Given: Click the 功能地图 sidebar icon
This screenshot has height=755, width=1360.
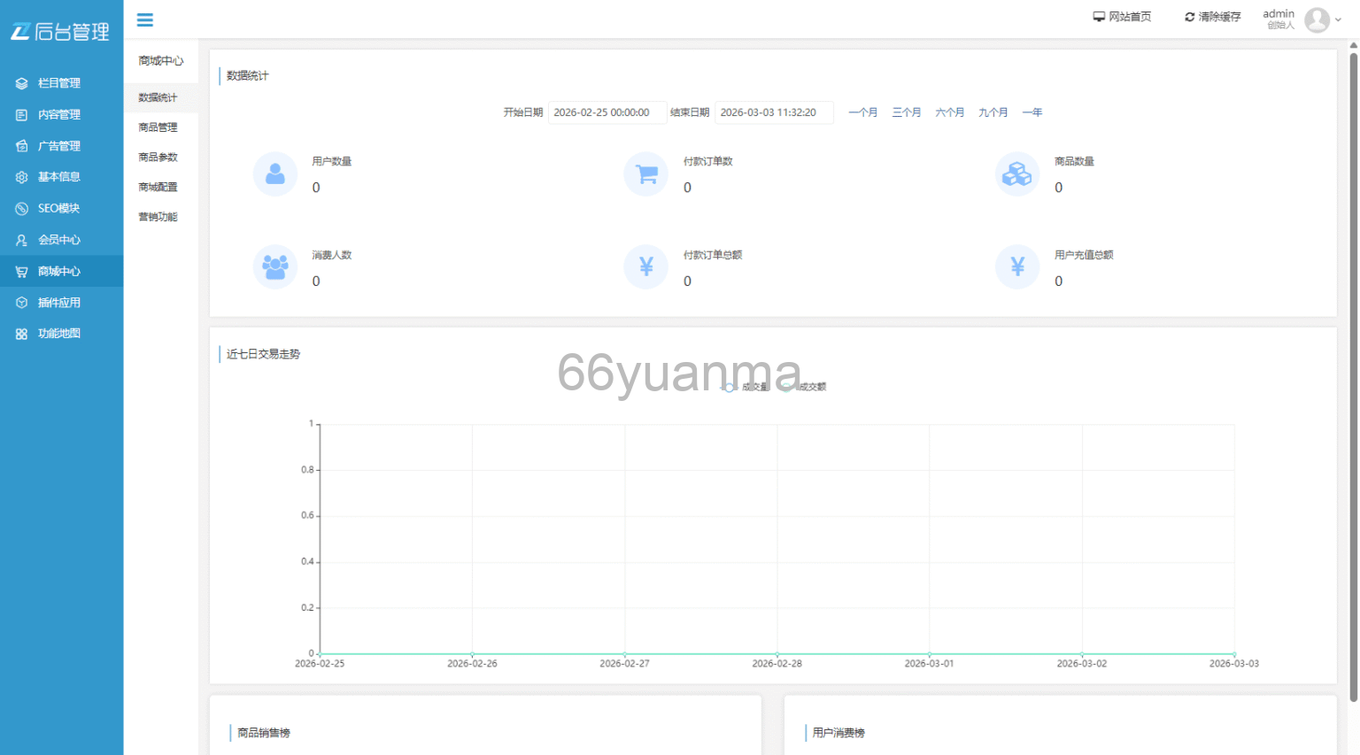Looking at the screenshot, I should (21, 334).
